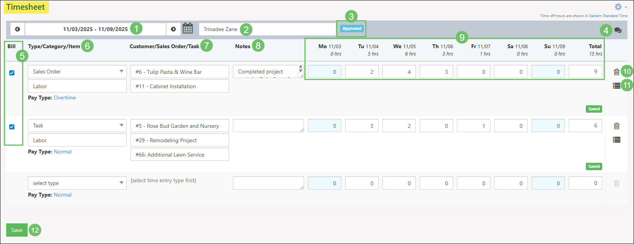Click the Bill column header

[x=12, y=46]
